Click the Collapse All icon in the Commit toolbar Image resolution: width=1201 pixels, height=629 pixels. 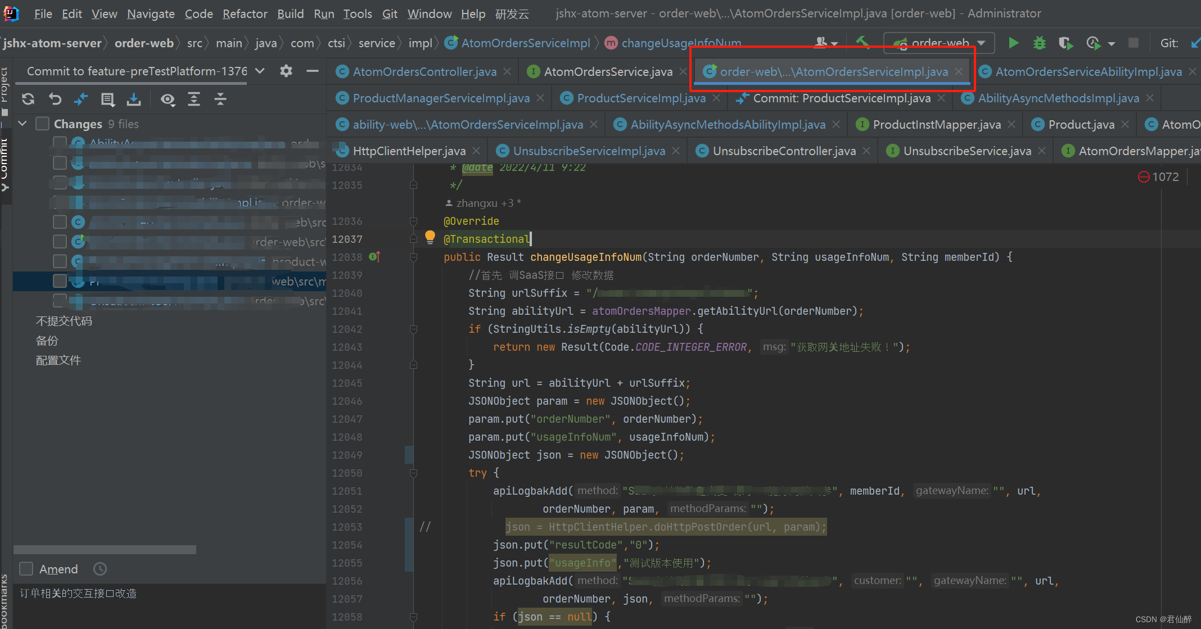[x=220, y=99]
